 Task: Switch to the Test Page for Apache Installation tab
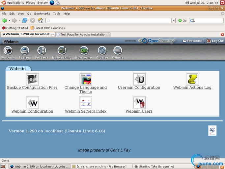(x=83, y=35)
